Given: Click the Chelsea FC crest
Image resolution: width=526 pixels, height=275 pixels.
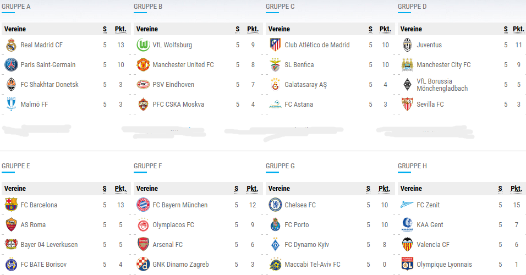Looking at the screenshot, I should pos(275,205).
